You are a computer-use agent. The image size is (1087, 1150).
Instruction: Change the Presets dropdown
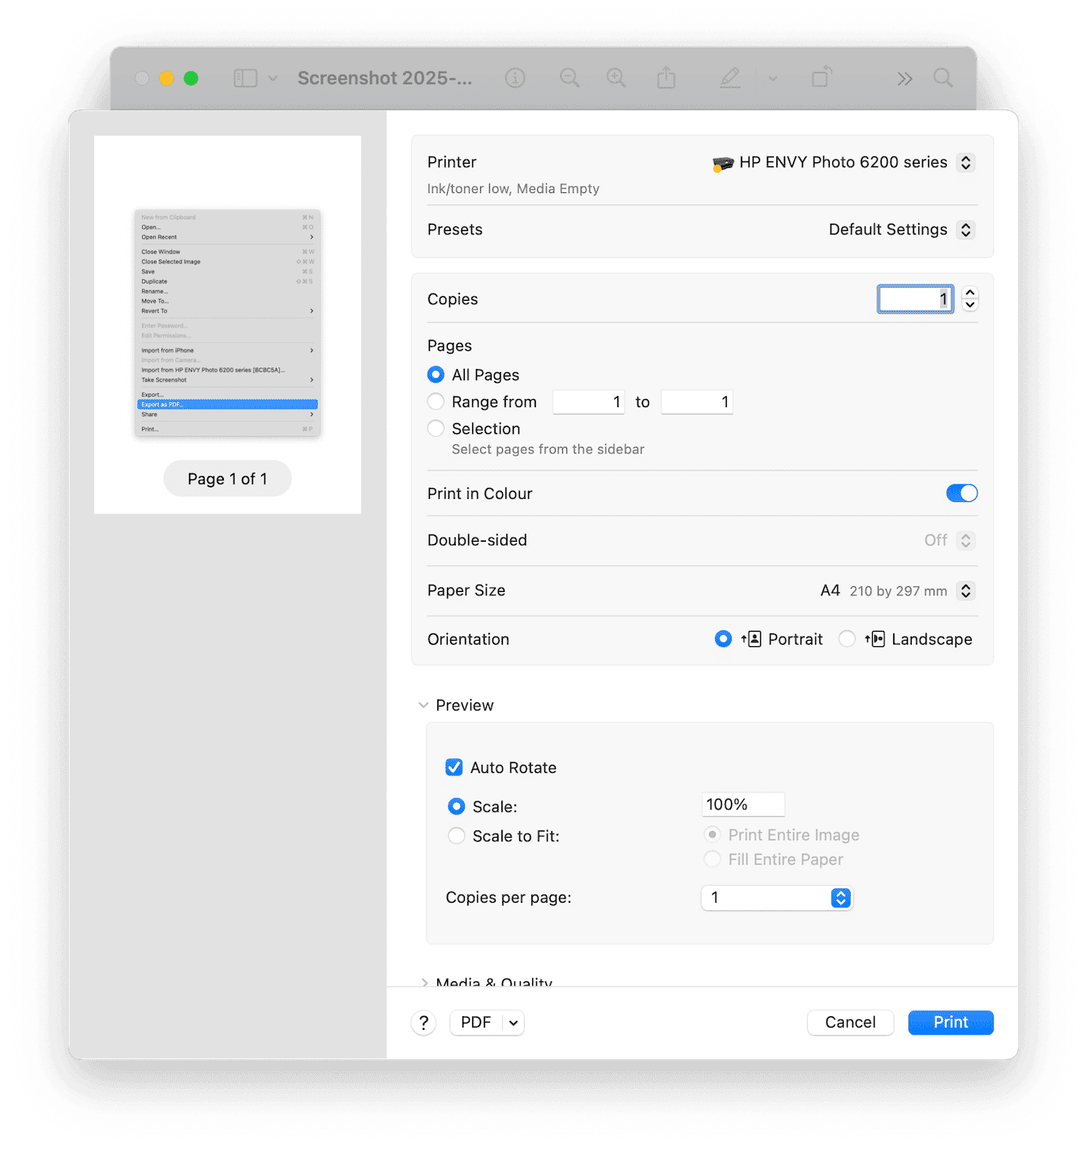tap(965, 230)
